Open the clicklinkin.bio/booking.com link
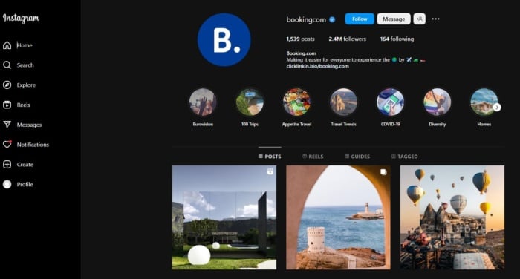Viewport: 520px width, 279px height. pyautogui.click(x=317, y=66)
